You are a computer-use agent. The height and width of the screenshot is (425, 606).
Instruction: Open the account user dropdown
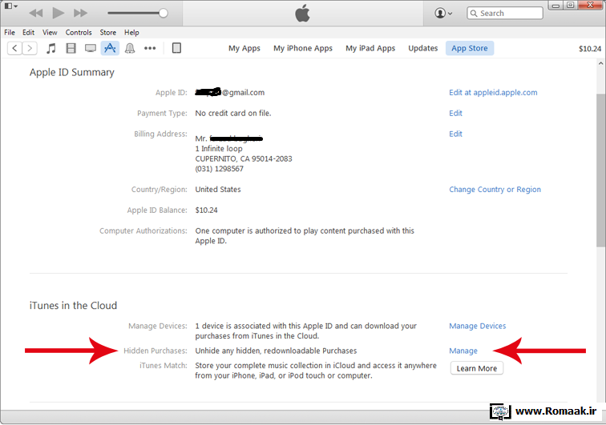click(x=443, y=13)
